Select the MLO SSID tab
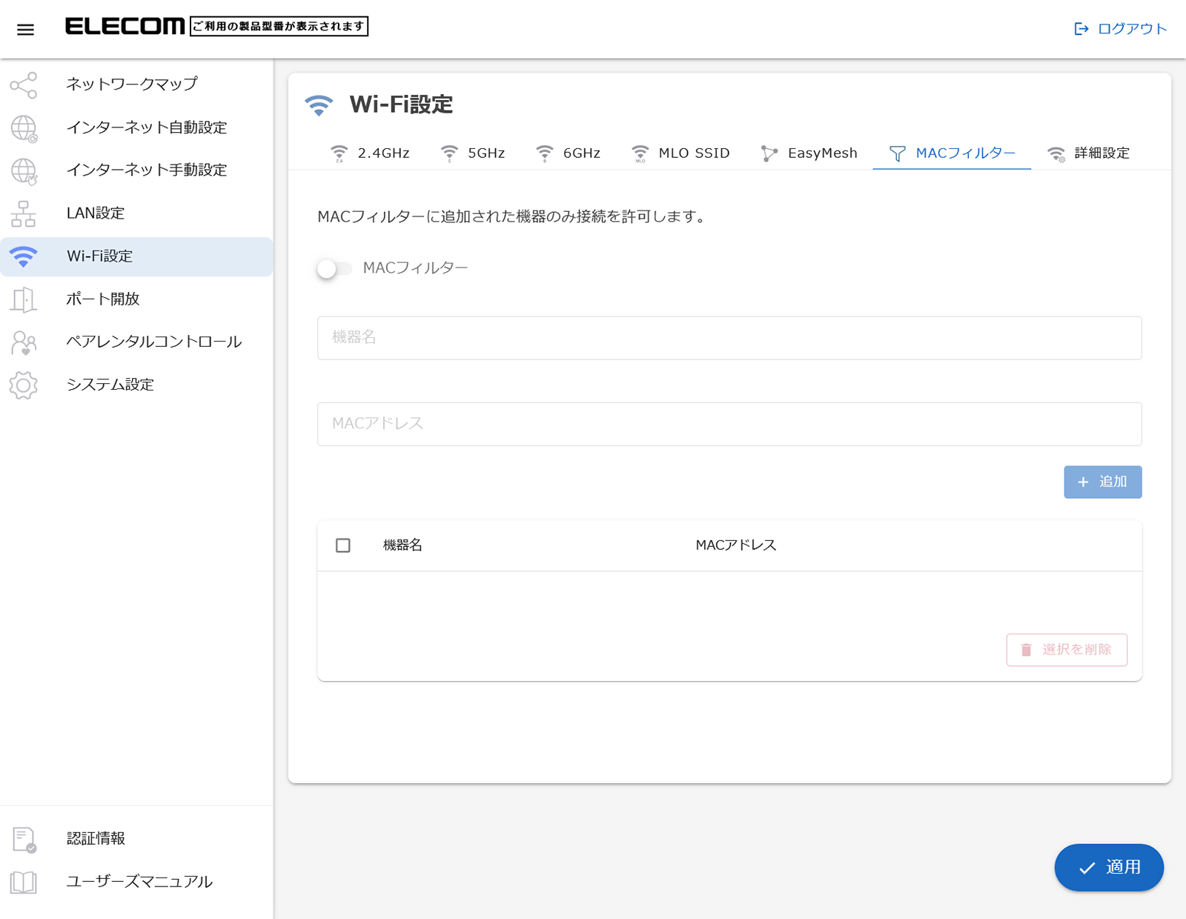 tap(680, 153)
